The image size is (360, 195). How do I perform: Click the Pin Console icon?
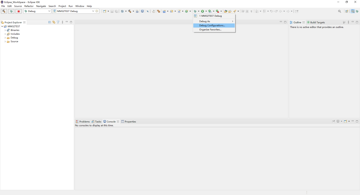click(333, 121)
